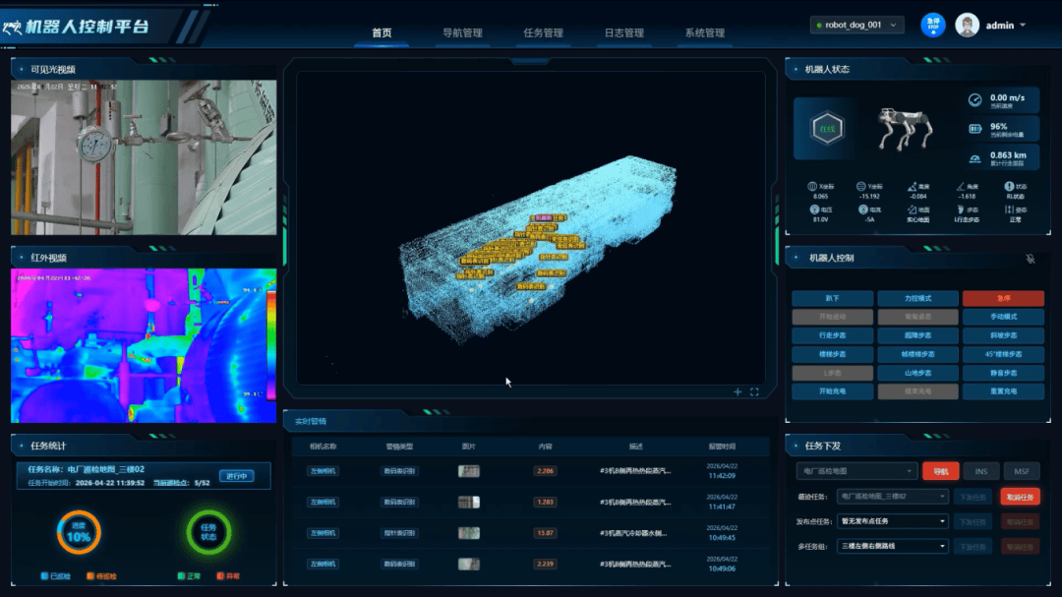The image size is (1062, 597).
Task: Click the 电压 voltage icon
Action: (814, 210)
